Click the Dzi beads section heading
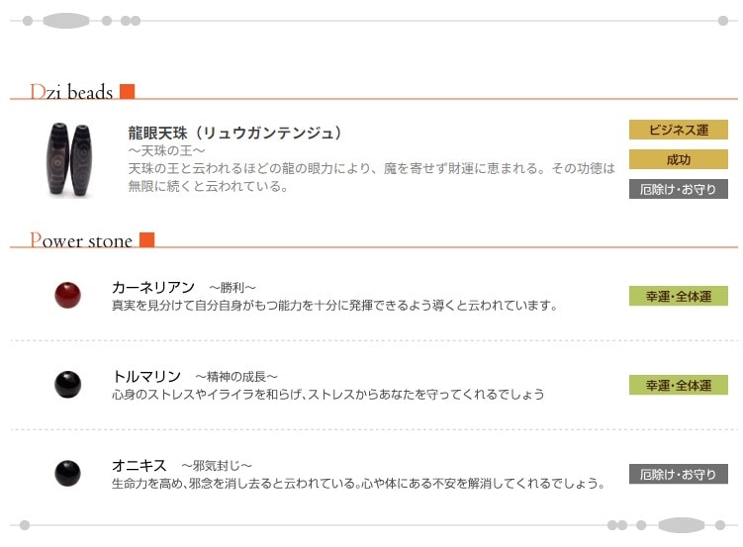Screen dimensions: 743x547 pyautogui.click(x=72, y=92)
